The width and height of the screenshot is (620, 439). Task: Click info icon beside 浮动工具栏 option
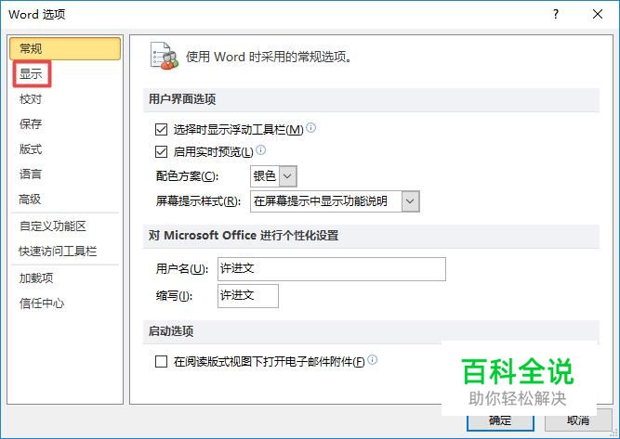point(311,127)
